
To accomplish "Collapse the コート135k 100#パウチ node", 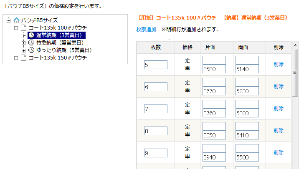I will coord(16,28).
